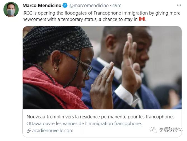Click the woman's raised hand in the photo

point(102,86)
